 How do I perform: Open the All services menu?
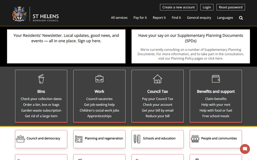tap(119, 18)
